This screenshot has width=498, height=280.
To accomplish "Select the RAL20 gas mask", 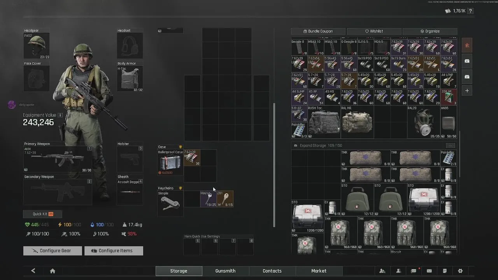I will click(x=424, y=122).
